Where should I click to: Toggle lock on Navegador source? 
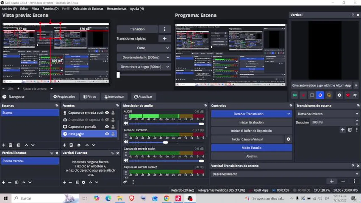113,134
